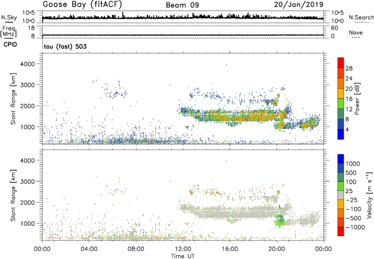The image size is (374, 259).
Task: Click the "25" velocity scale value
Action: [349, 191]
